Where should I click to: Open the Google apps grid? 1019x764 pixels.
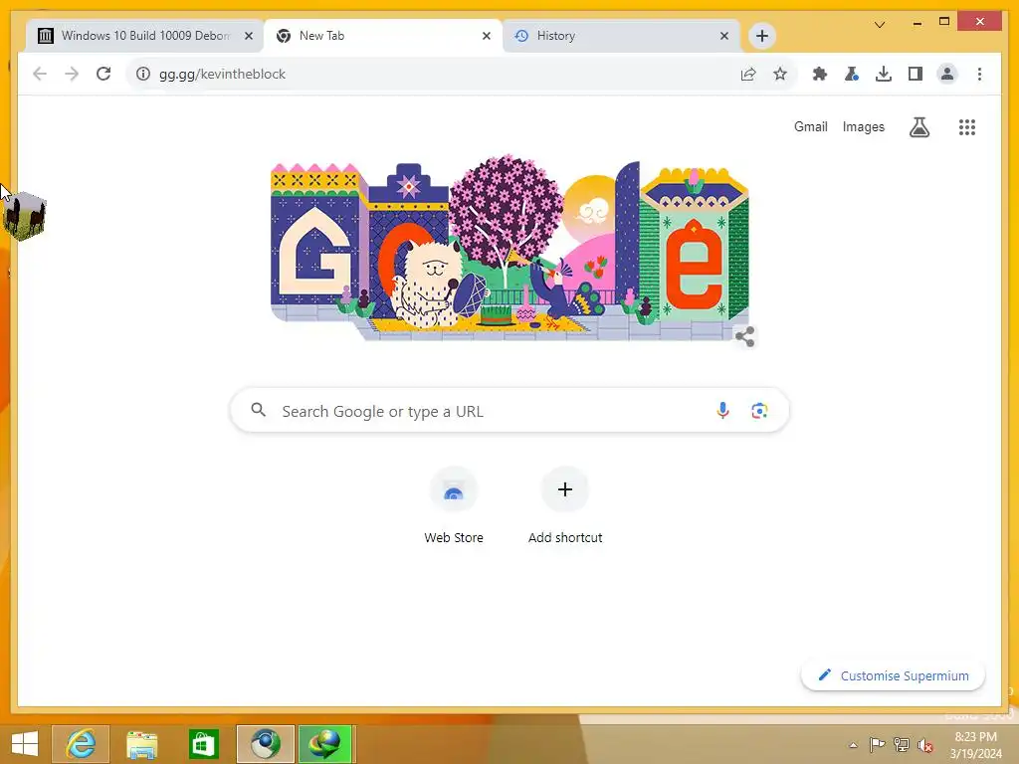(x=967, y=127)
